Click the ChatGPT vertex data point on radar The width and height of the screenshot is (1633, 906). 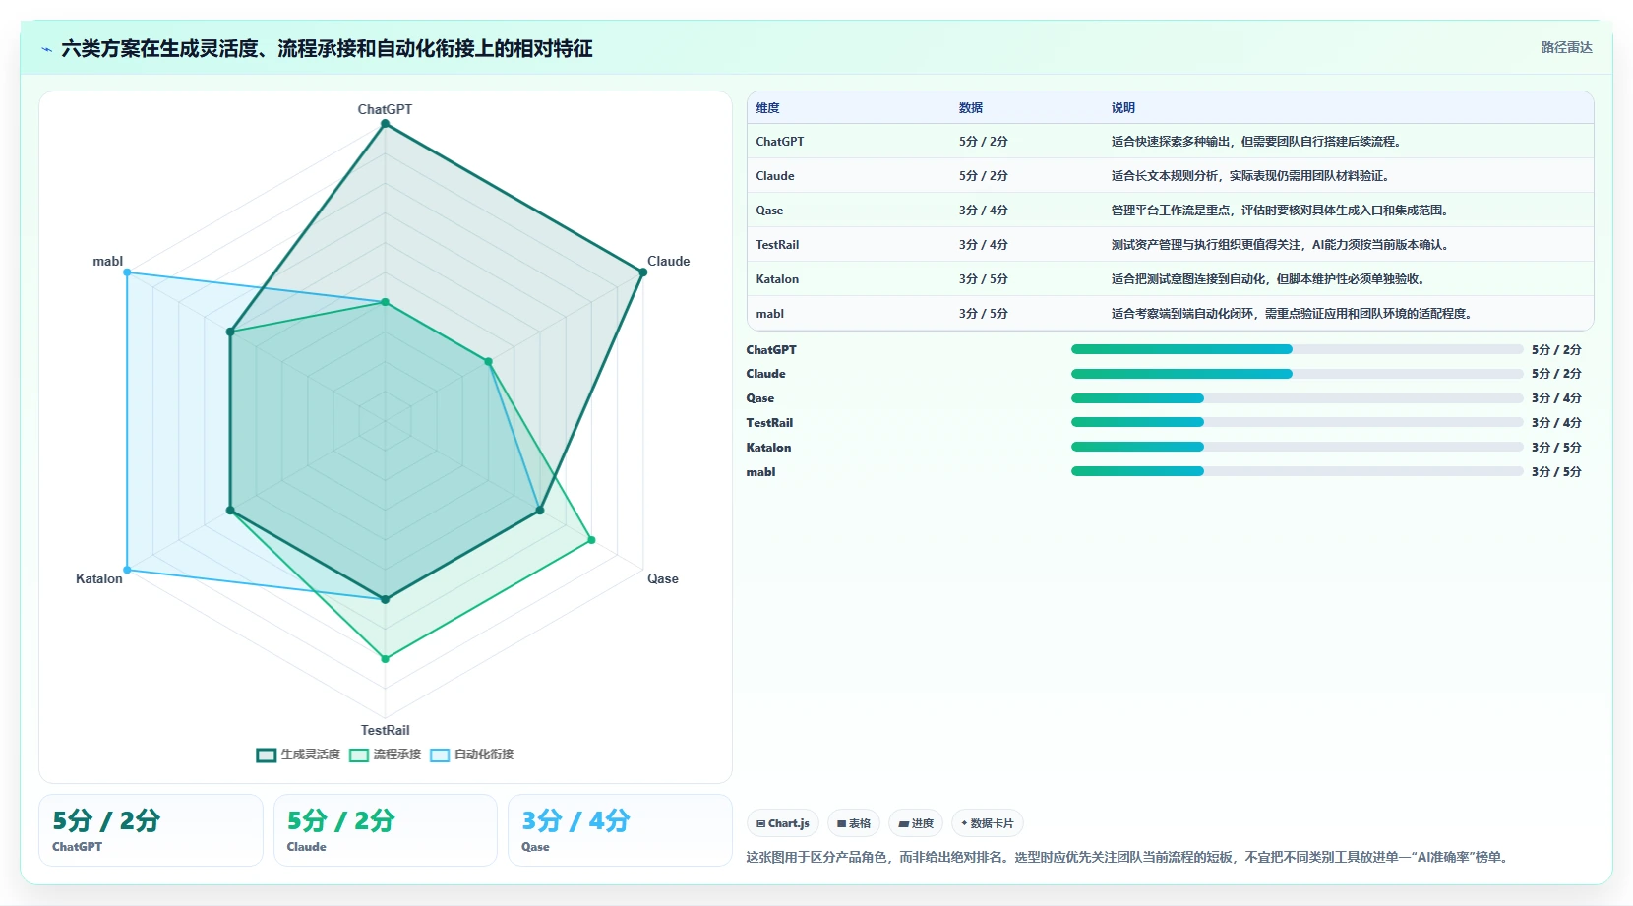[x=385, y=124]
